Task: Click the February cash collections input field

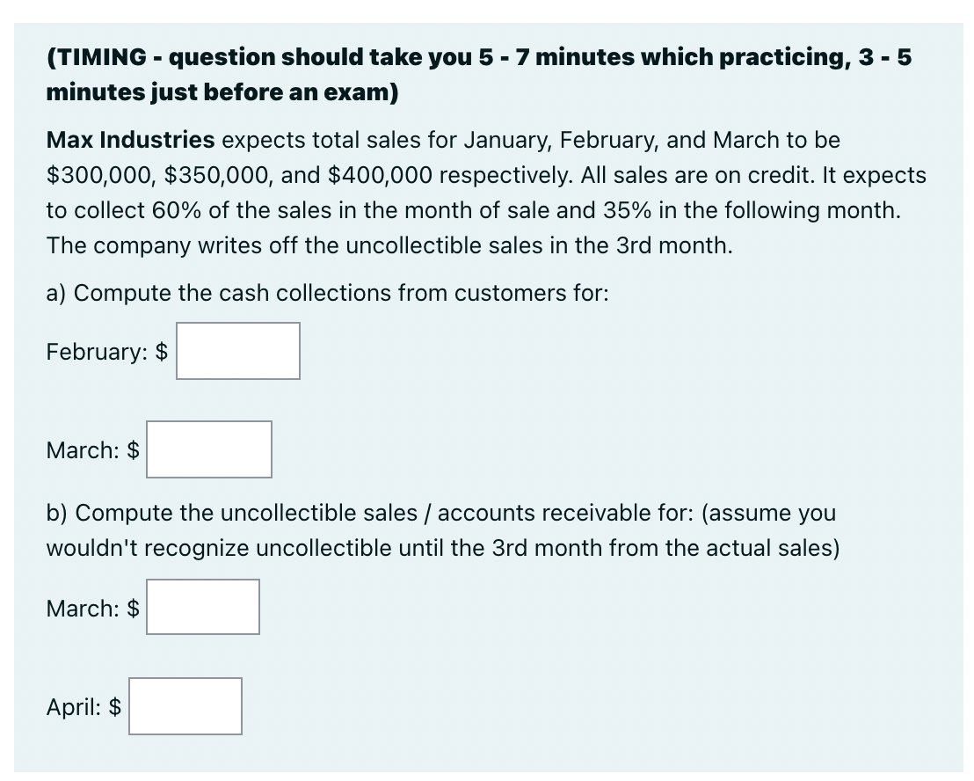Action: pos(237,351)
